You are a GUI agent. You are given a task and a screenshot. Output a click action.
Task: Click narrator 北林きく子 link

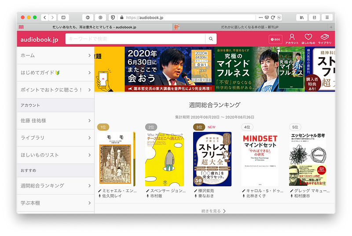[x=256, y=196]
